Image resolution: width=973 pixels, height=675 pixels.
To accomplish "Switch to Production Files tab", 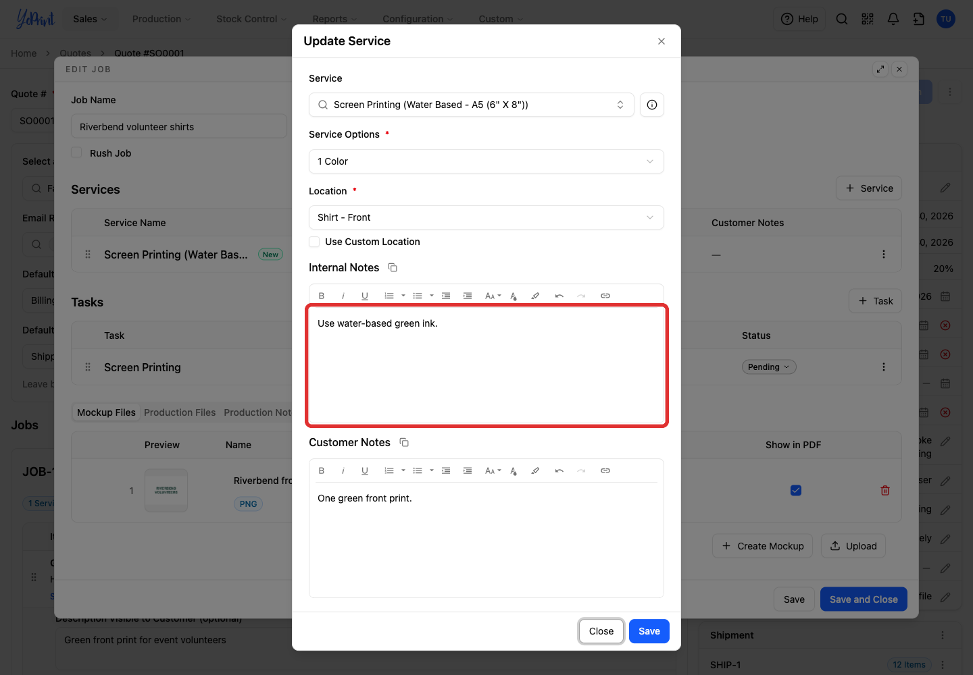I will point(180,412).
